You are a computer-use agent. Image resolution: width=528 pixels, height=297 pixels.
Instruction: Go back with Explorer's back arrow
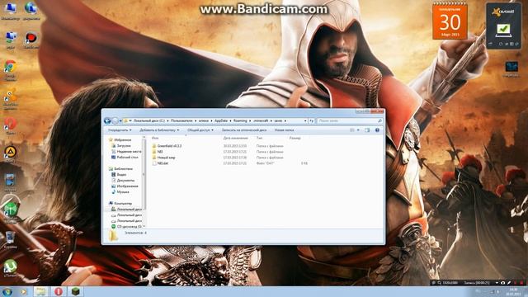pos(107,121)
